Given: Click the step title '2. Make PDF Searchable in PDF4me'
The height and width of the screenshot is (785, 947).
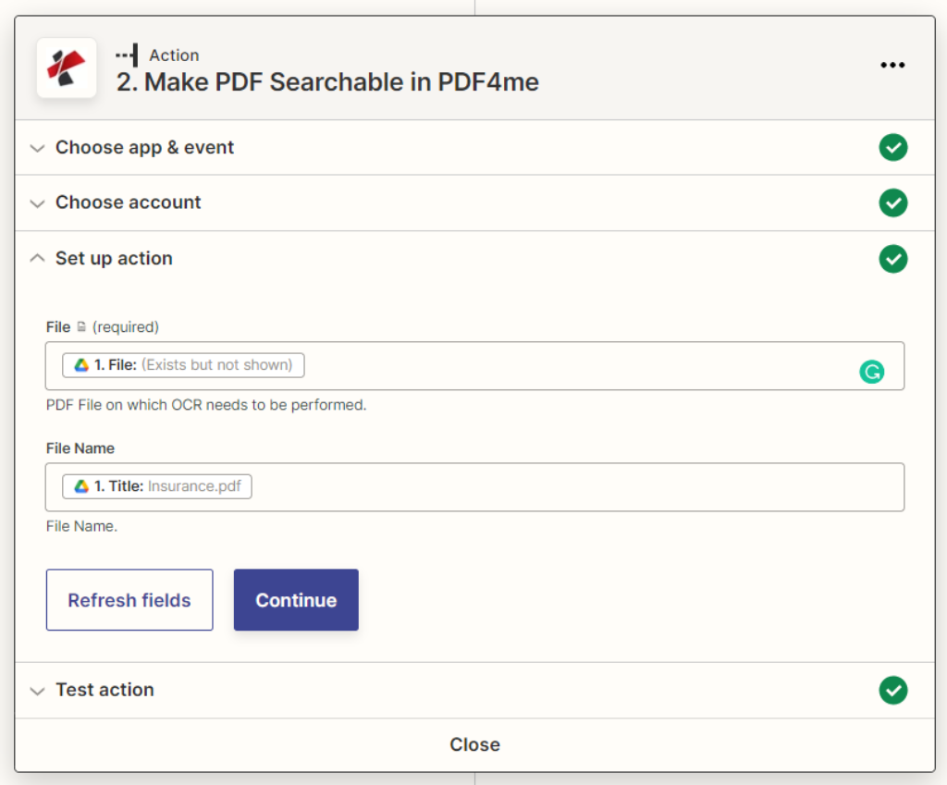Looking at the screenshot, I should click(327, 82).
